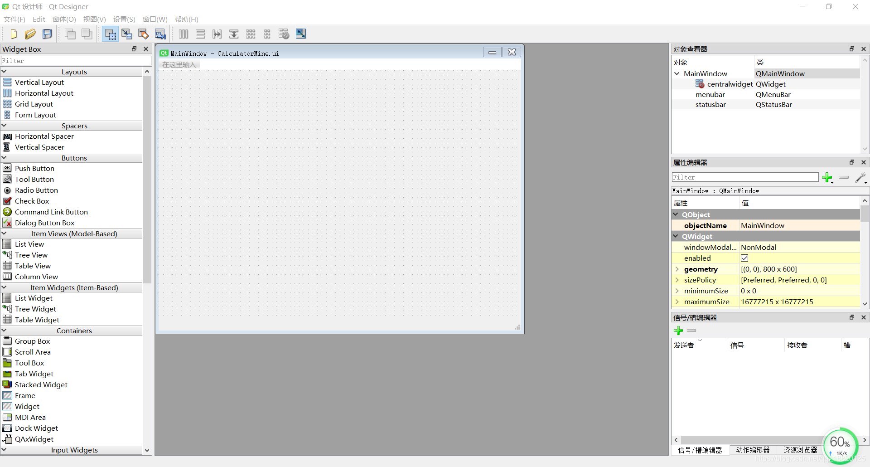Click Lay Out Horizontally in Splitter icon
The width and height of the screenshot is (870, 467).
pyautogui.click(x=217, y=34)
